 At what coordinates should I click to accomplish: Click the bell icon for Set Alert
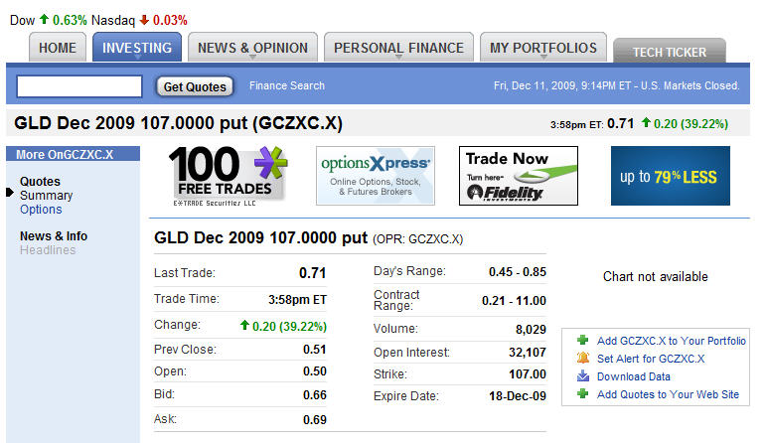(583, 358)
